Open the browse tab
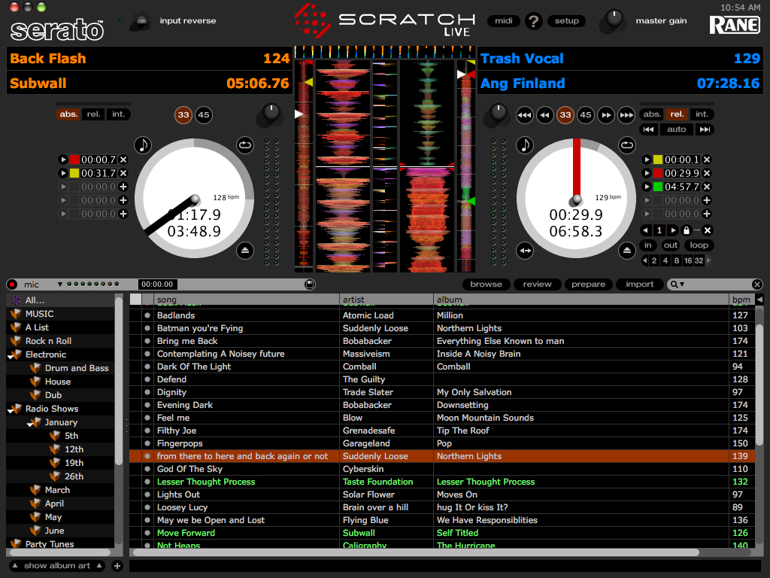Viewport: 770px width, 578px height. click(487, 284)
